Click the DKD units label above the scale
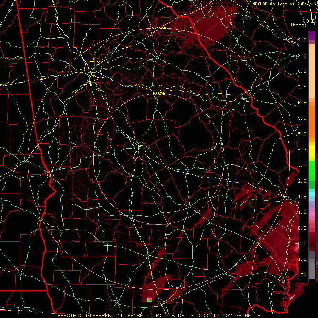The image size is (318, 318). tap(311, 21)
